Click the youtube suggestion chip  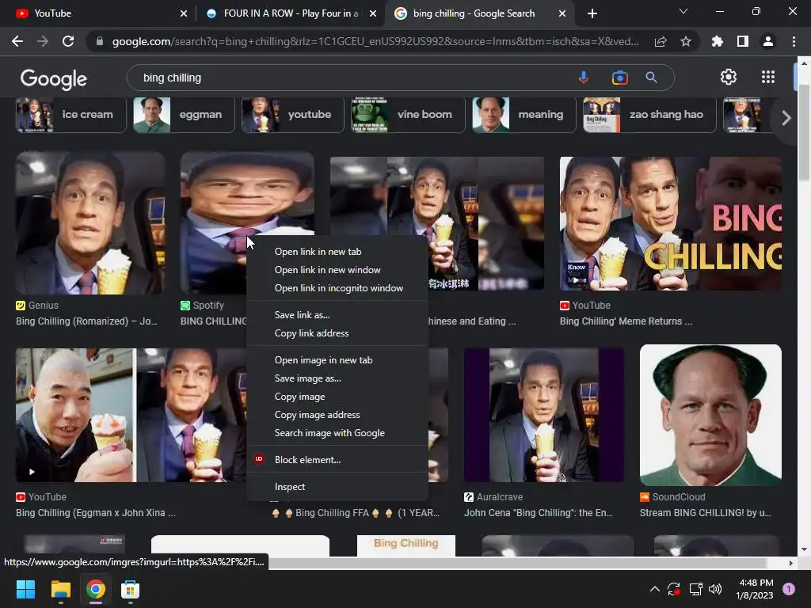click(x=292, y=114)
